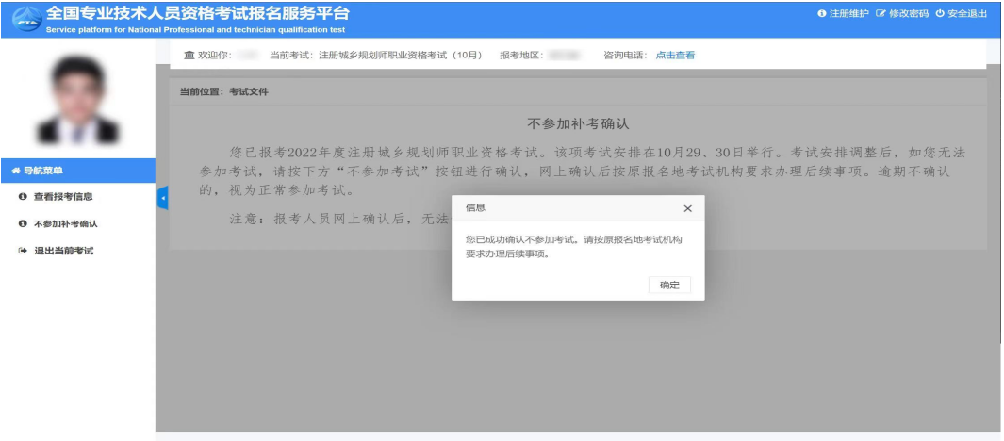Screen dimensions: 1004x441
Task: Open the 注册维护 link in the header
Action: tap(848, 14)
